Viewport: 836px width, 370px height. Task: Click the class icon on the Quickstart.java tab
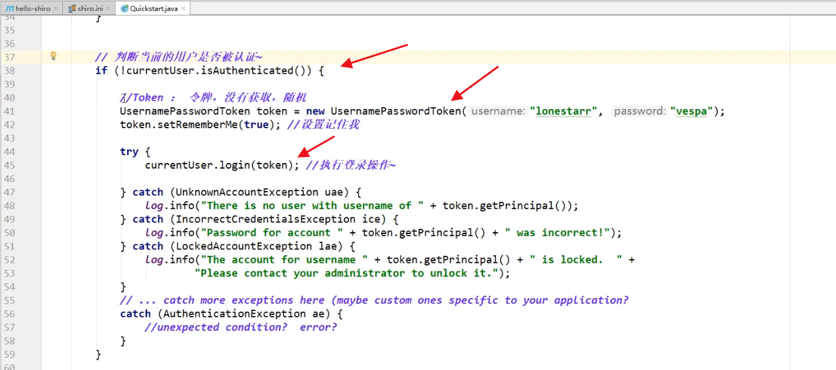tap(125, 8)
